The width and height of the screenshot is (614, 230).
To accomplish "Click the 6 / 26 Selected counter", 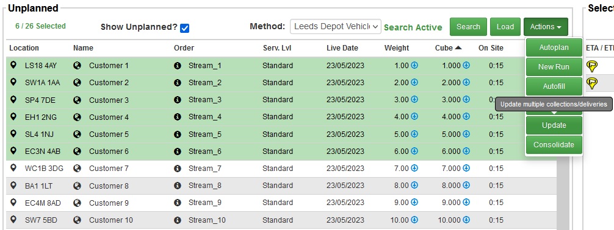I will pyautogui.click(x=40, y=26).
